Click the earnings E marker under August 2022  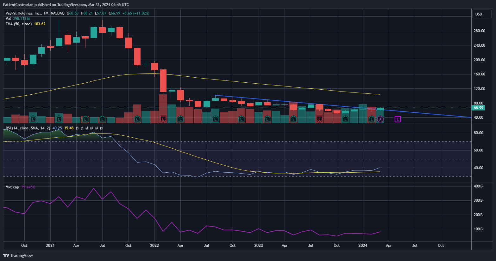(x=215, y=119)
